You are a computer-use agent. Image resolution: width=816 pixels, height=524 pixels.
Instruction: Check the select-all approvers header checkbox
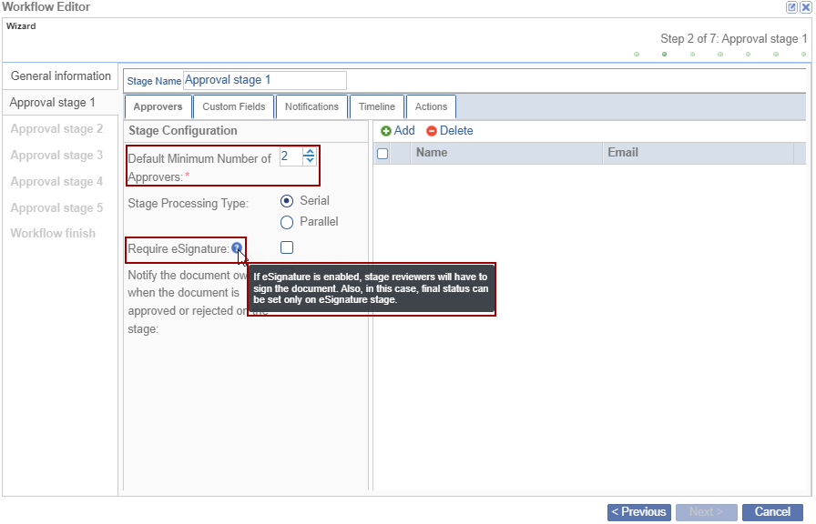(382, 154)
